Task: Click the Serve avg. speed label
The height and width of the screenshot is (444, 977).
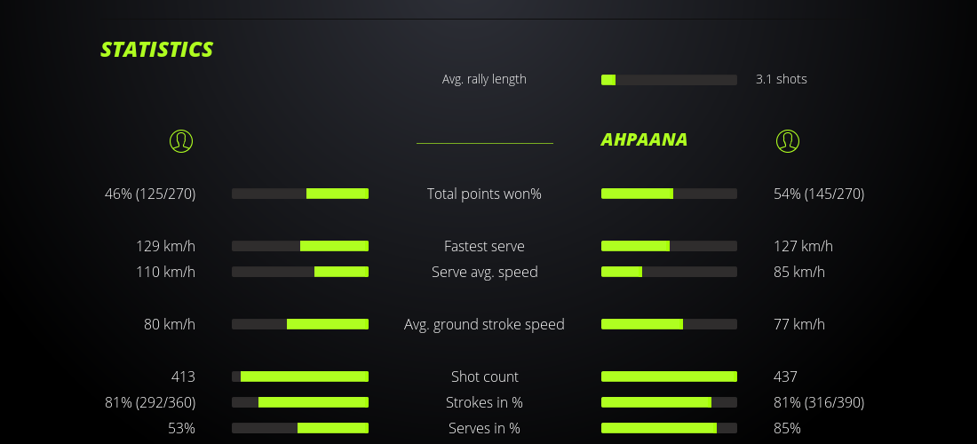Action: [x=484, y=272]
